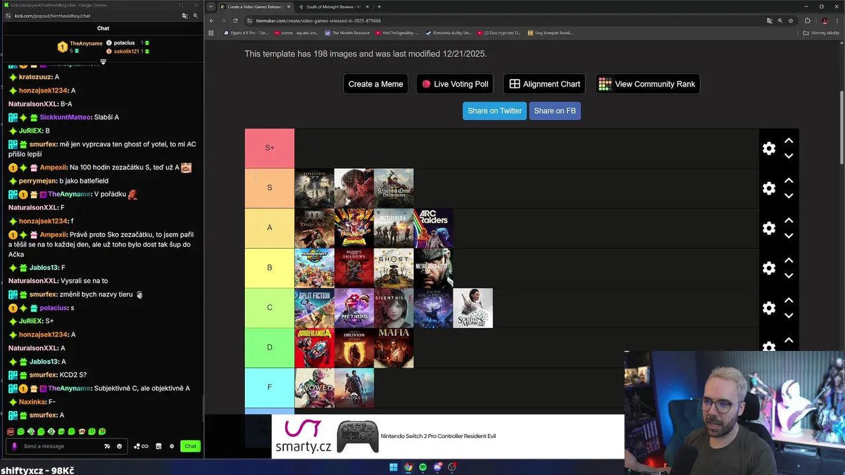View Community Rank page
Image resolution: width=845 pixels, height=475 pixels.
coord(647,84)
